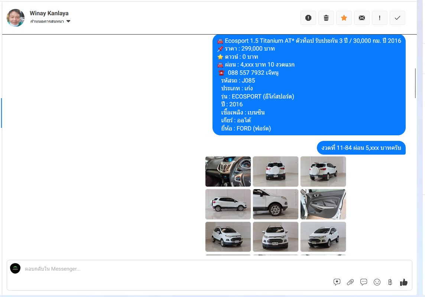Click the เชื้อเพลิง : เบนซิน line

point(243,112)
